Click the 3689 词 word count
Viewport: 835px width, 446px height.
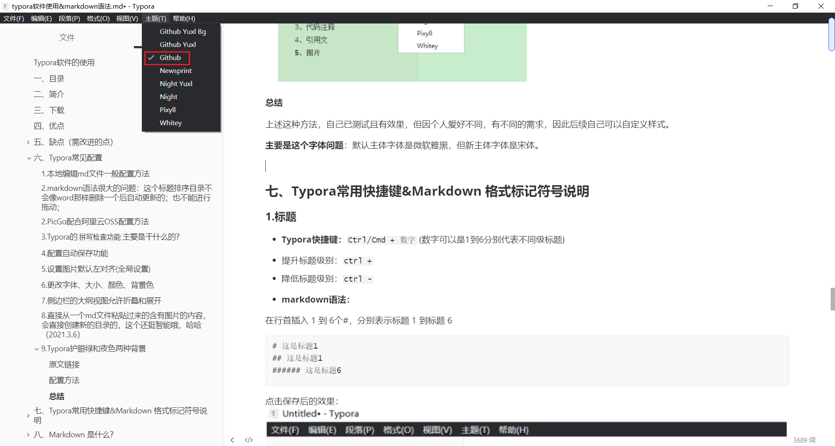(804, 440)
